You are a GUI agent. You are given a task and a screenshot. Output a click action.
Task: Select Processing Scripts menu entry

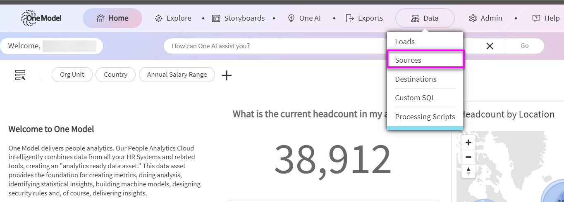click(x=425, y=117)
